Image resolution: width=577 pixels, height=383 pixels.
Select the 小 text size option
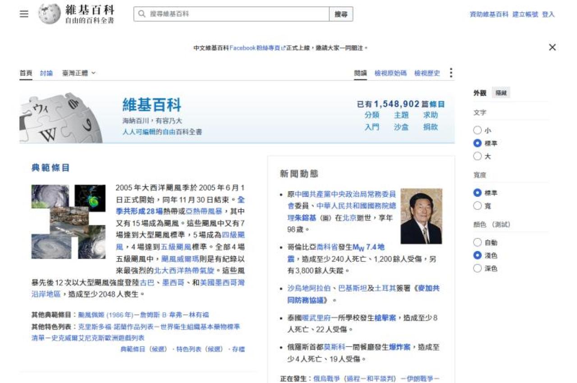pyautogui.click(x=477, y=130)
